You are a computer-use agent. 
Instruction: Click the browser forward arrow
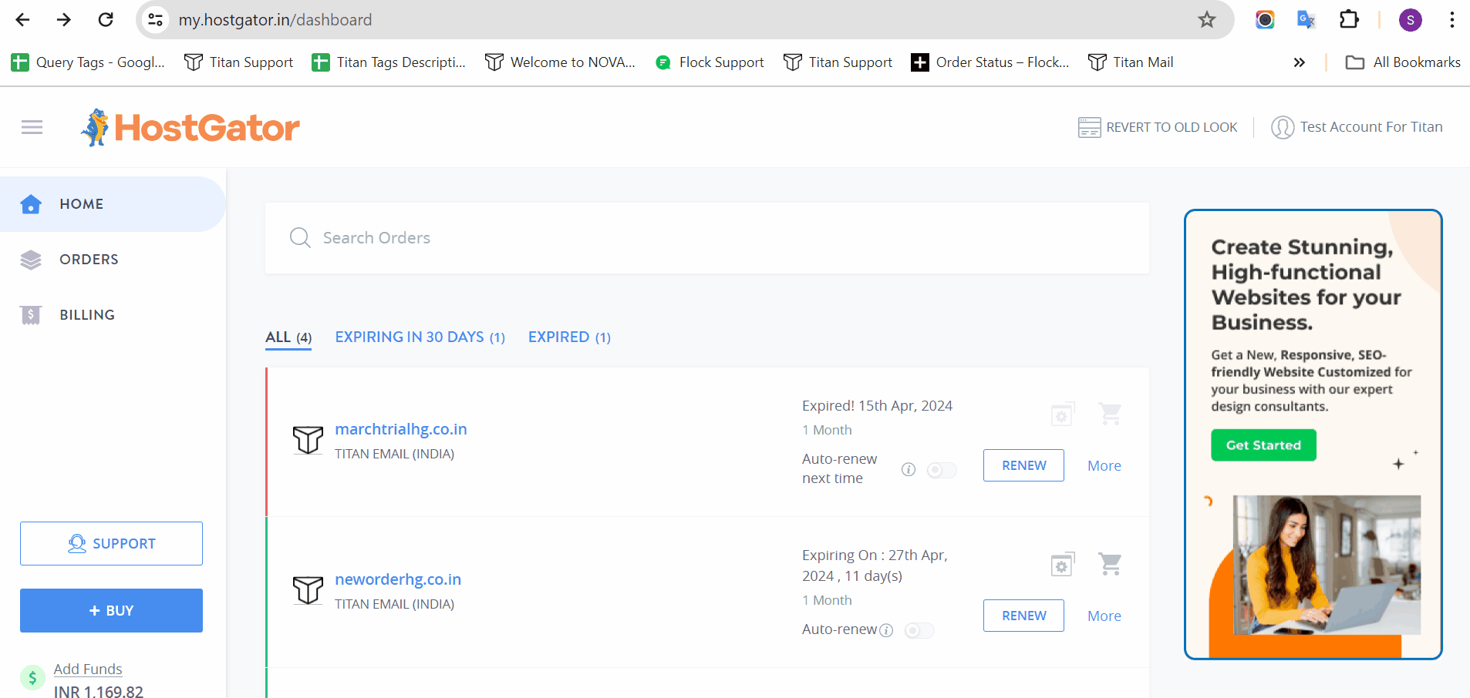pyautogui.click(x=64, y=19)
